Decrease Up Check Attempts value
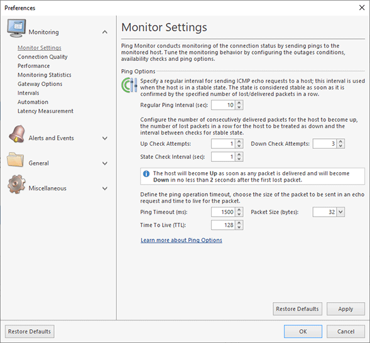Screen dimensions: 370x343 click(x=239, y=146)
